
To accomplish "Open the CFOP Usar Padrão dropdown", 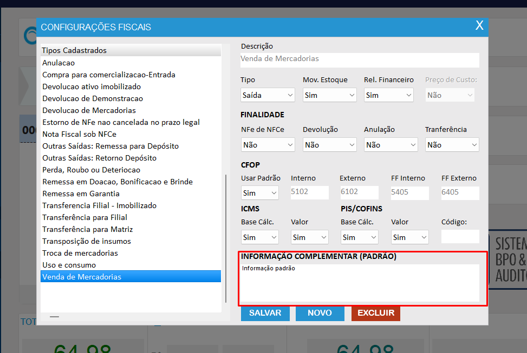I will click(x=259, y=193).
